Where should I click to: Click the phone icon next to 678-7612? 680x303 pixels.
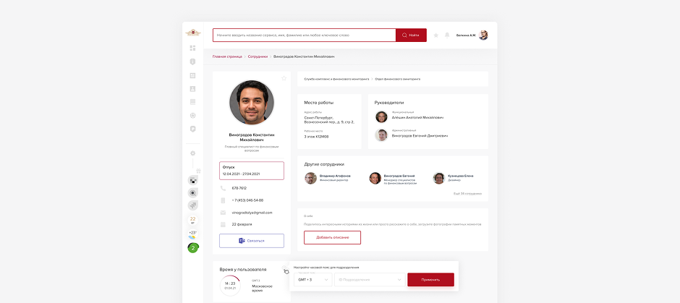coord(223,188)
